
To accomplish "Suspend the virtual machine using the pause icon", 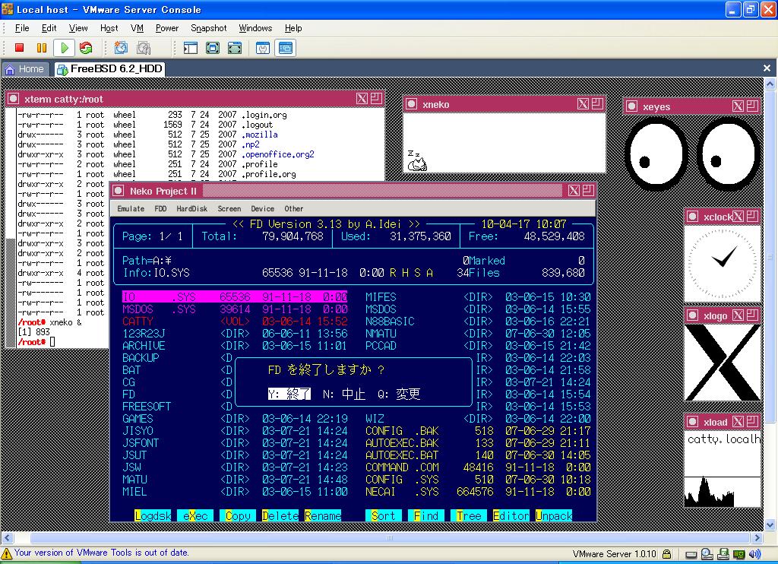I will point(42,48).
